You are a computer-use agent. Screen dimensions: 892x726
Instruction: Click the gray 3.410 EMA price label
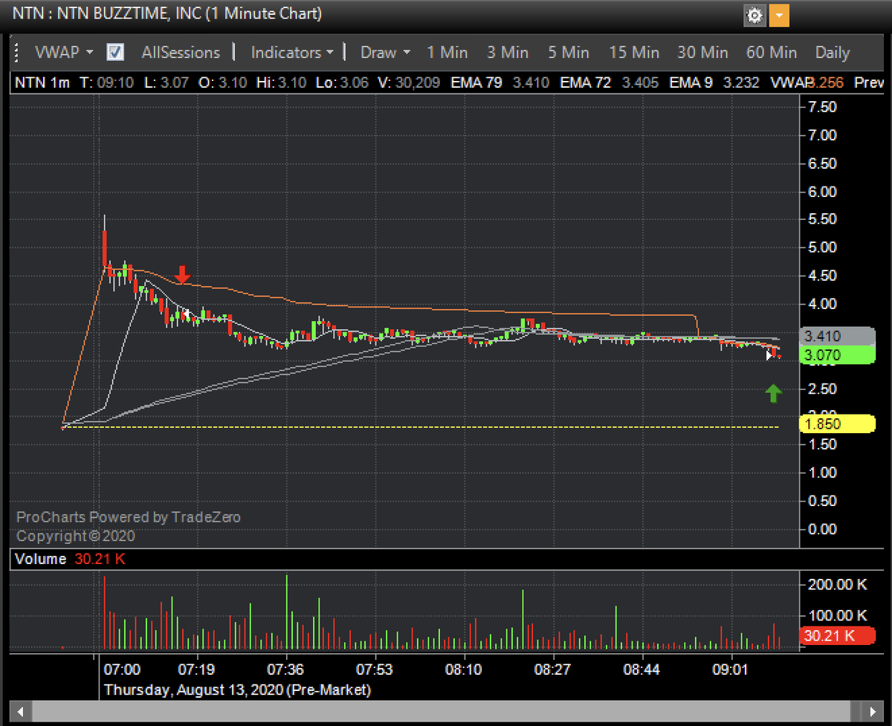(x=836, y=336)
